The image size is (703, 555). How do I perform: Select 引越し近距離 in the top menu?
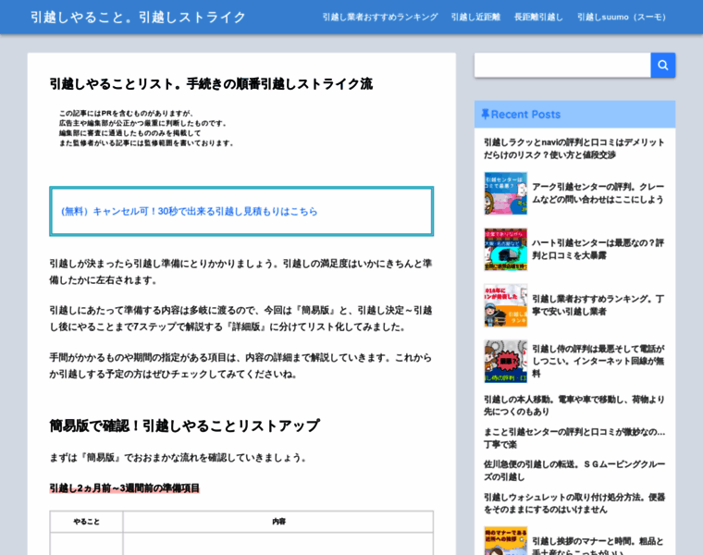(x=475, y=17)
